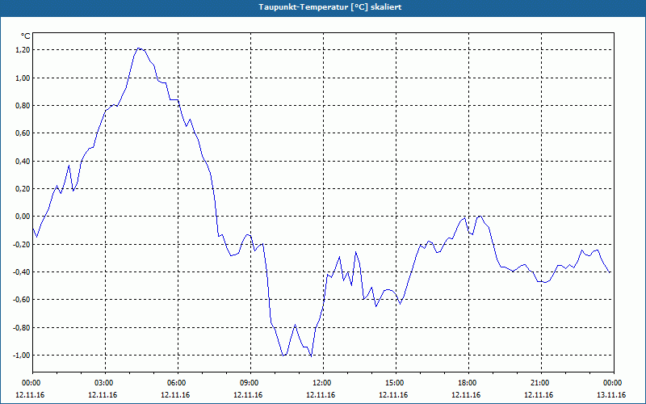Click the 12.11.16 date under 21:00
The width and height of the screenshot is (646, 404).
click(x=539, y=395)
